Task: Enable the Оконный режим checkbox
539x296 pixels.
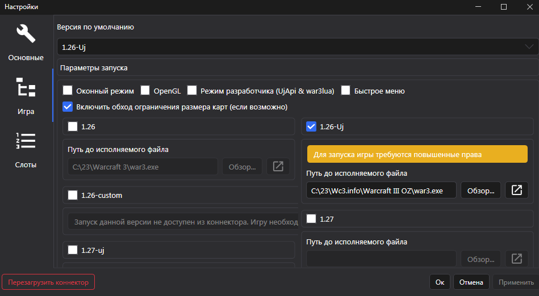Action: point(68,91)
